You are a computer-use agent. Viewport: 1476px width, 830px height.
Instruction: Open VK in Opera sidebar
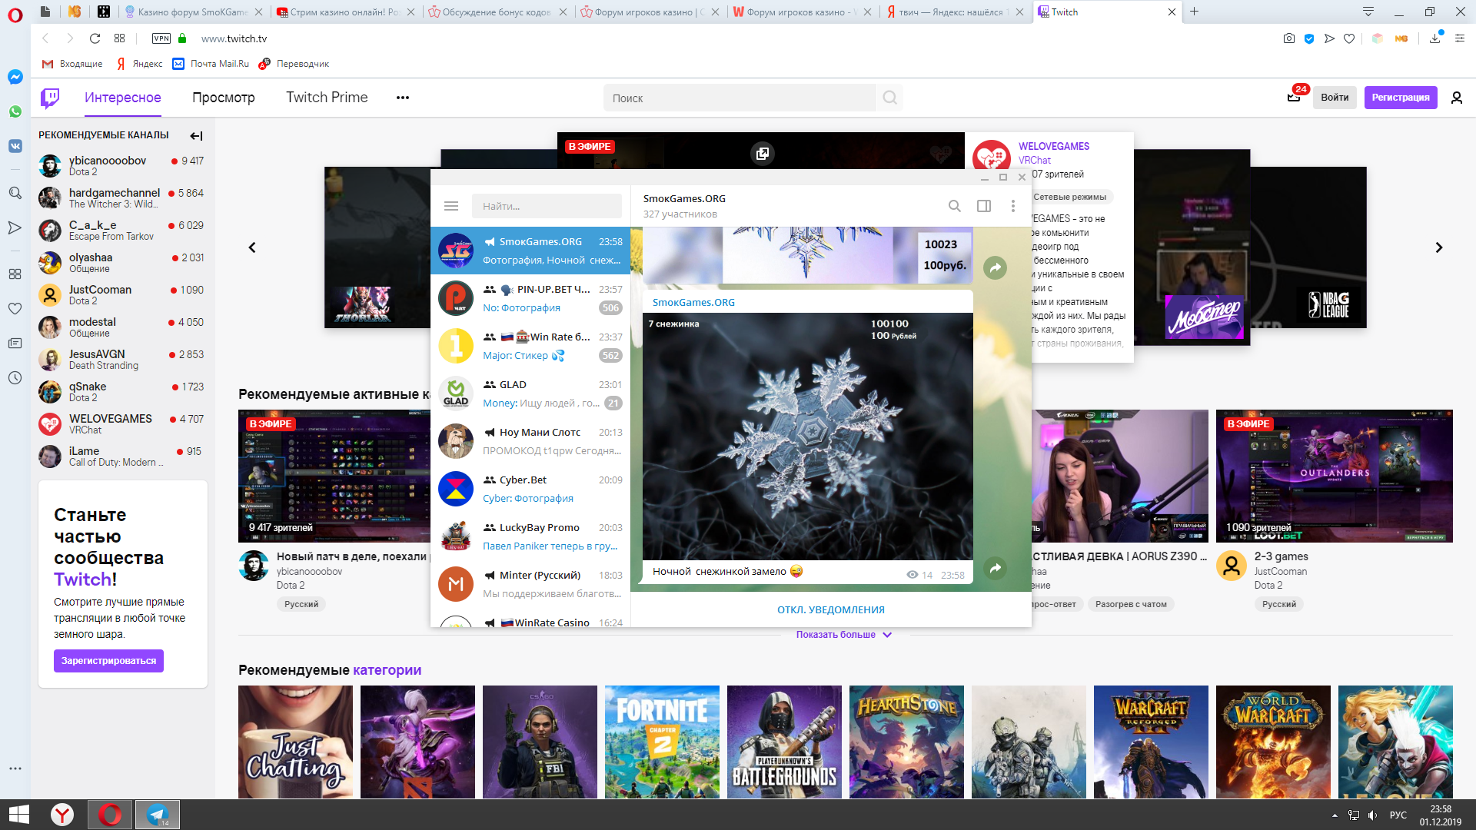point(15,146)
